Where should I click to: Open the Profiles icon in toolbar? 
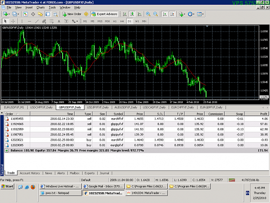point(14,14)
